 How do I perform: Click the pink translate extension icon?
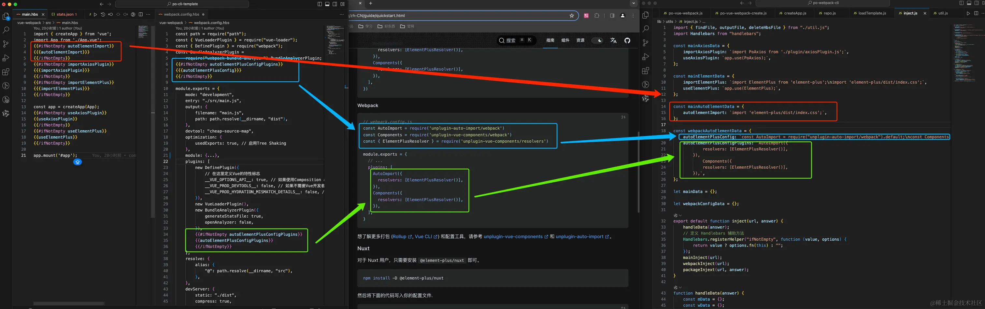586,16
